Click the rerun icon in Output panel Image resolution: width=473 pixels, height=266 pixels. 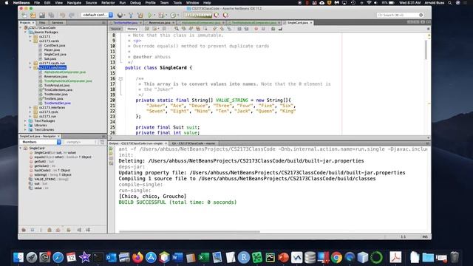coord(111,149)
